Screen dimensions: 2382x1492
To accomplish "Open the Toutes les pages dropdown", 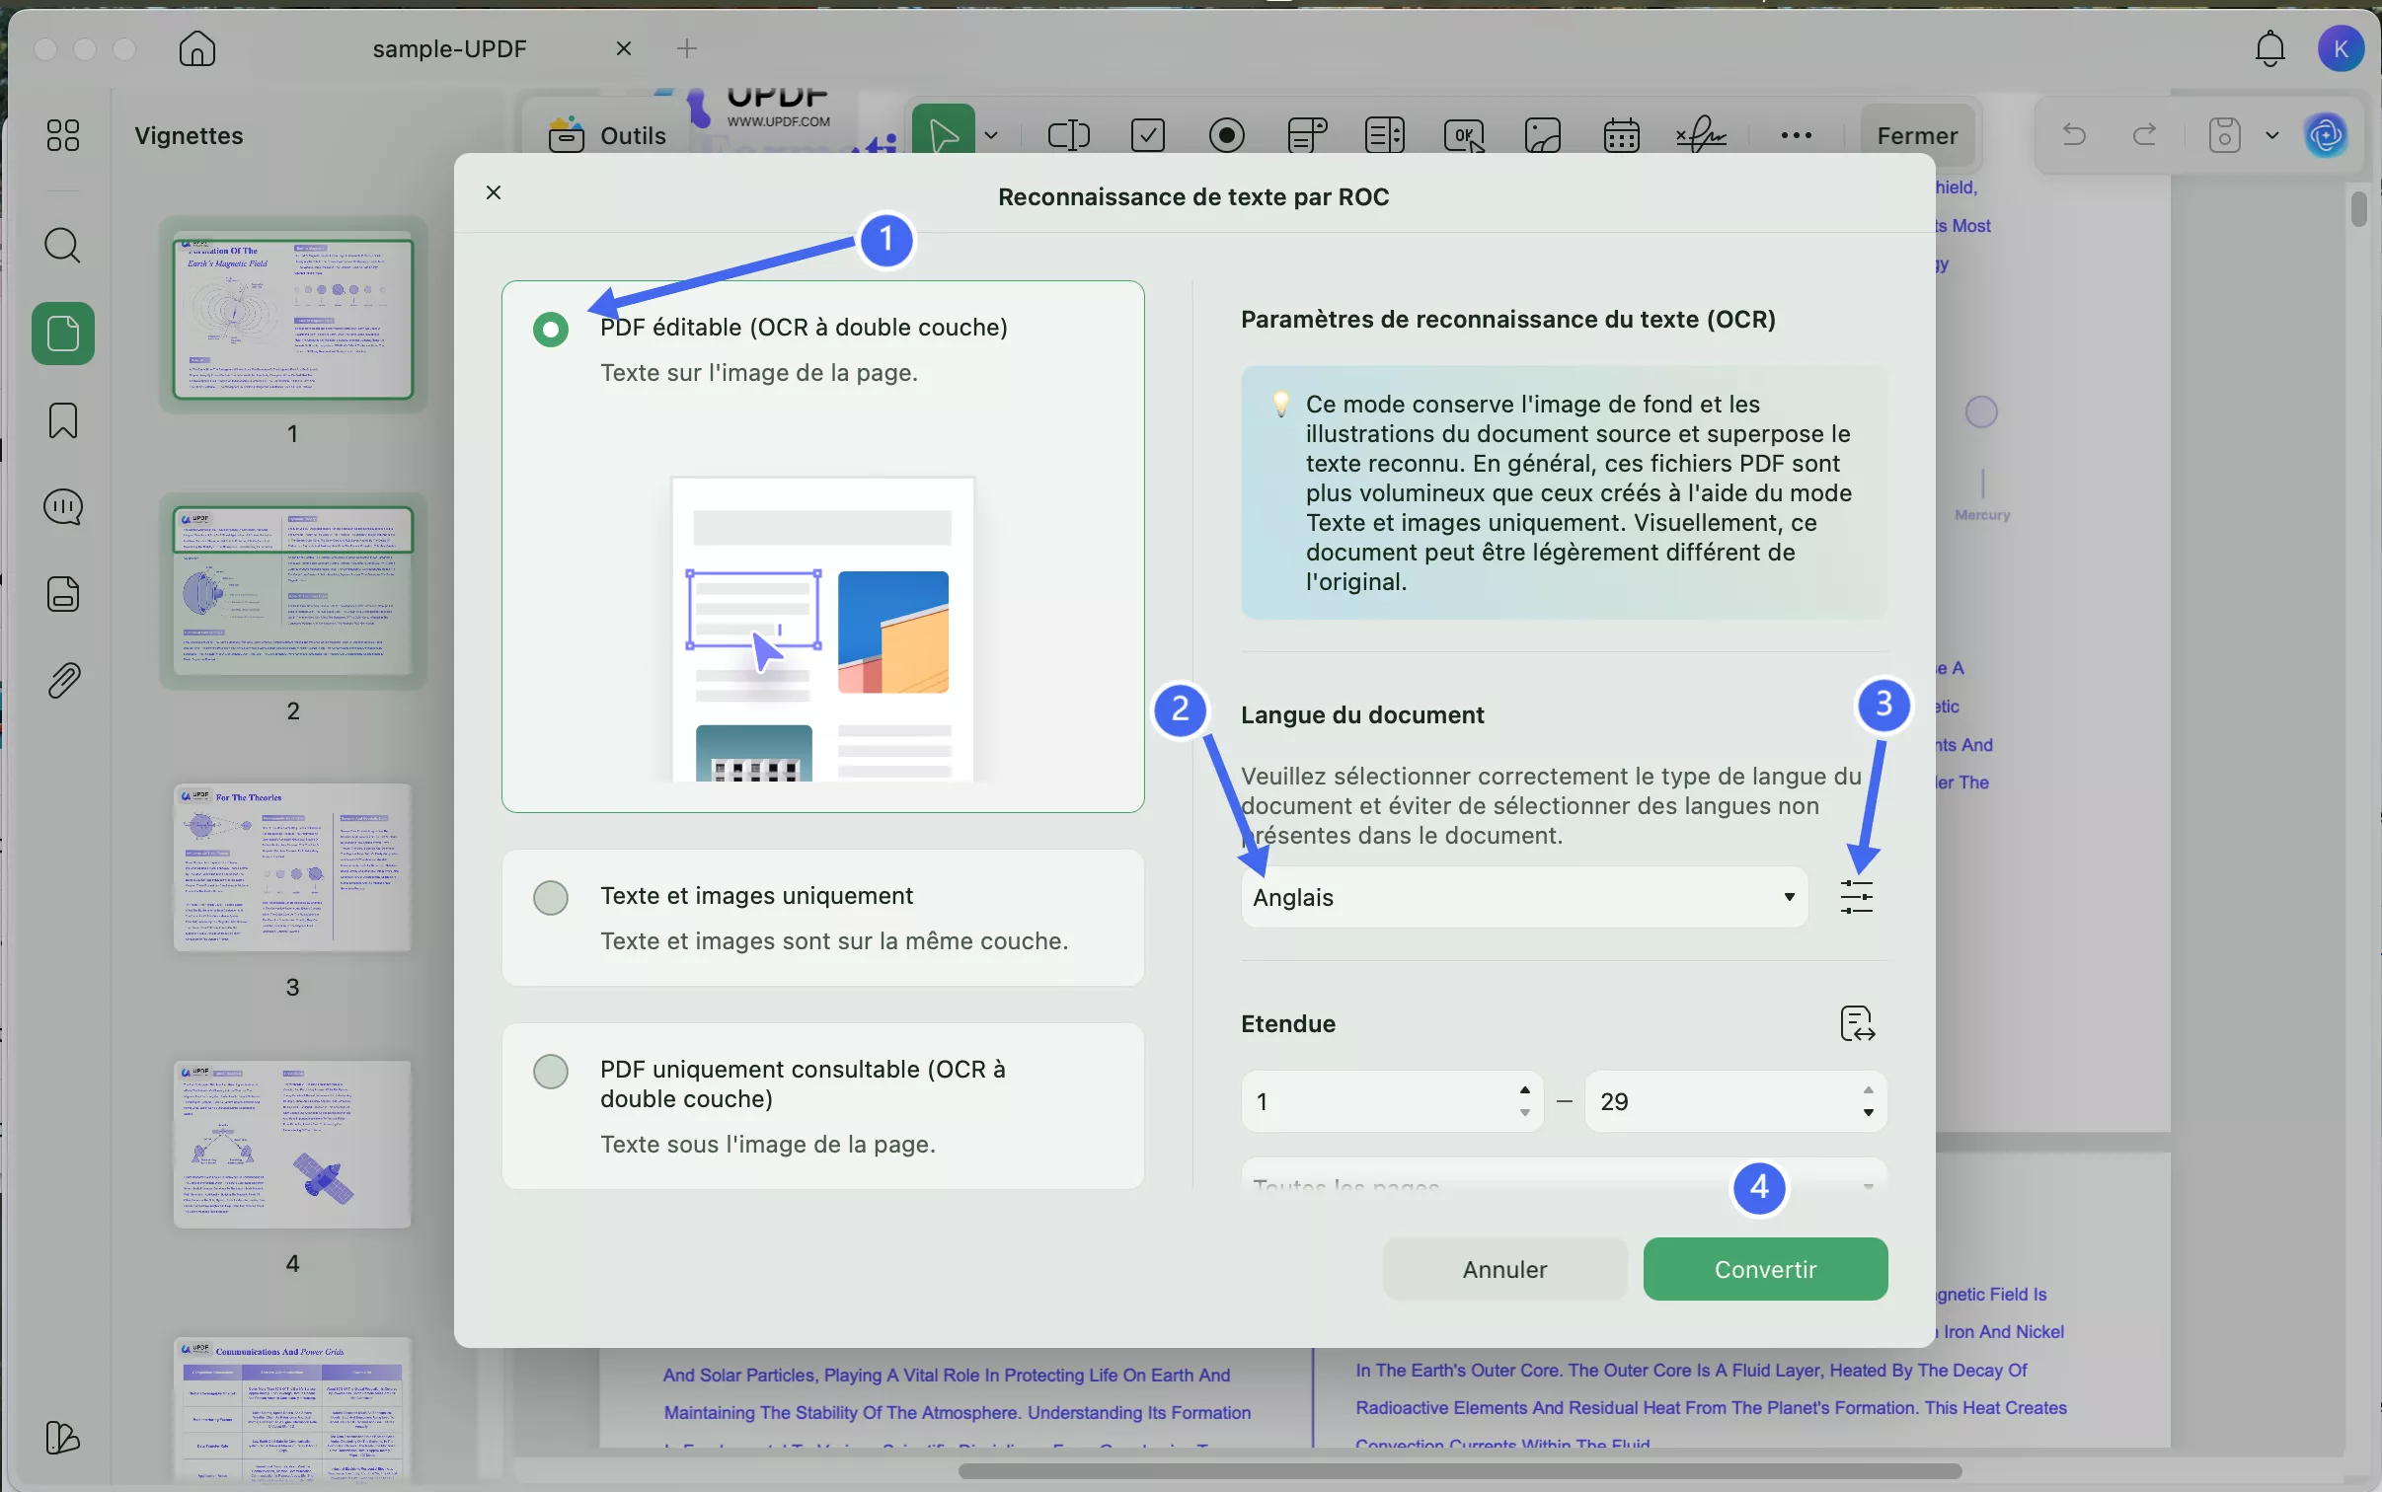I will pos(1563,1183).
